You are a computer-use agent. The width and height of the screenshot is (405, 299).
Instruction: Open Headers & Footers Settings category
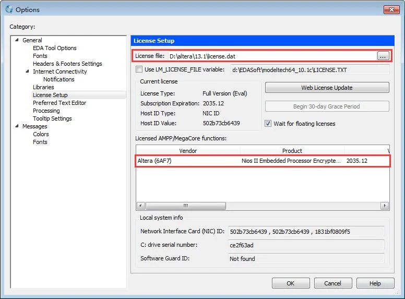click(67, 64)
